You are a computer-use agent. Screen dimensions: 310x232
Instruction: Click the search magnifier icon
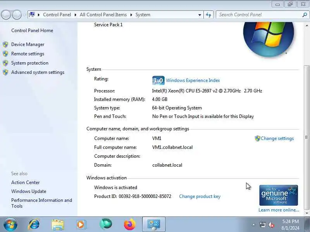pyautogui.click(x=305, y=15)
